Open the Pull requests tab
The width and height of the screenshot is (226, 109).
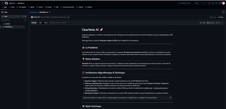coord(21,7)
